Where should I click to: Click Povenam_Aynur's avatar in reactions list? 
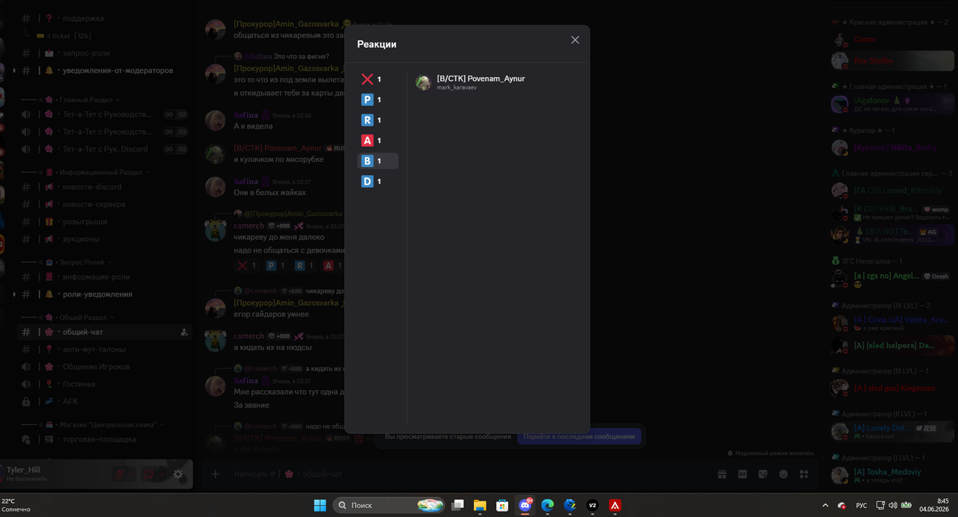point(424,82)
